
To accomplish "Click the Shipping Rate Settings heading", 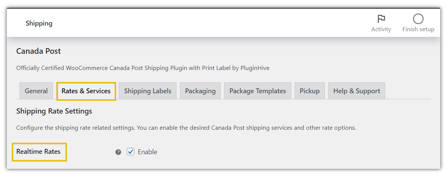I will pos(54,111).
